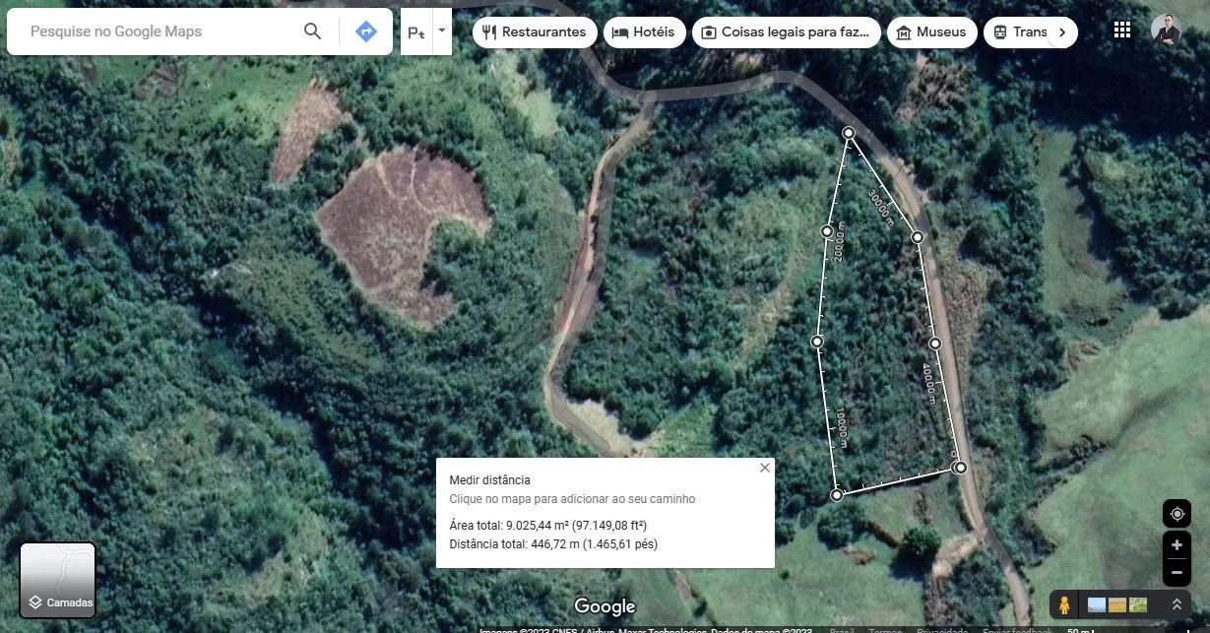
Task: Select the Coisas legais para fazer chip
Action: [x=787, y=32]
